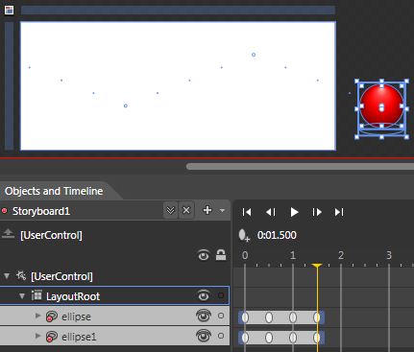Expand the ellipse tree item
This screenshot has width=414, height=352.
(x=37, y=316)
